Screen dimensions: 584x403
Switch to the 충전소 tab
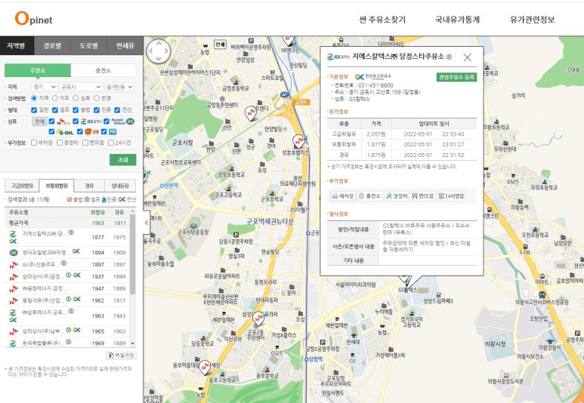[104, 70]
